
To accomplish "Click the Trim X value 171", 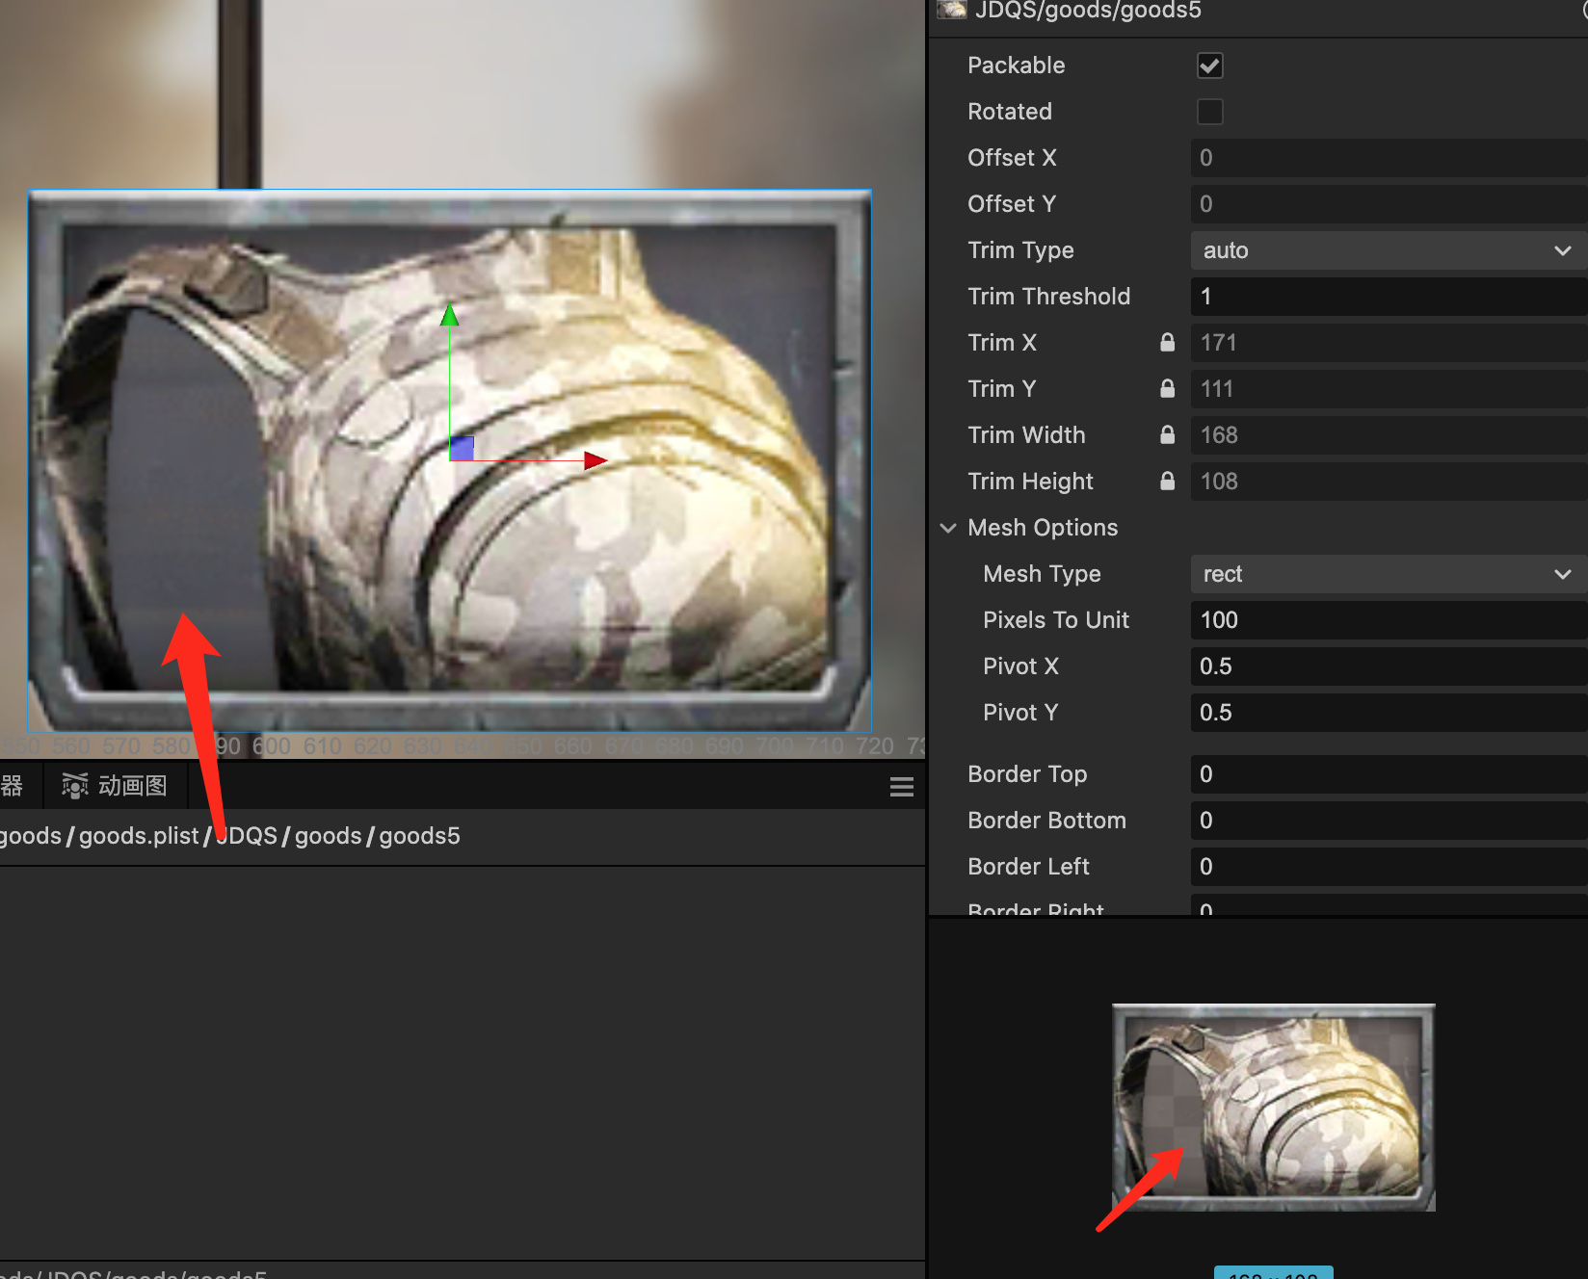I will click(x=1389, y=343).
